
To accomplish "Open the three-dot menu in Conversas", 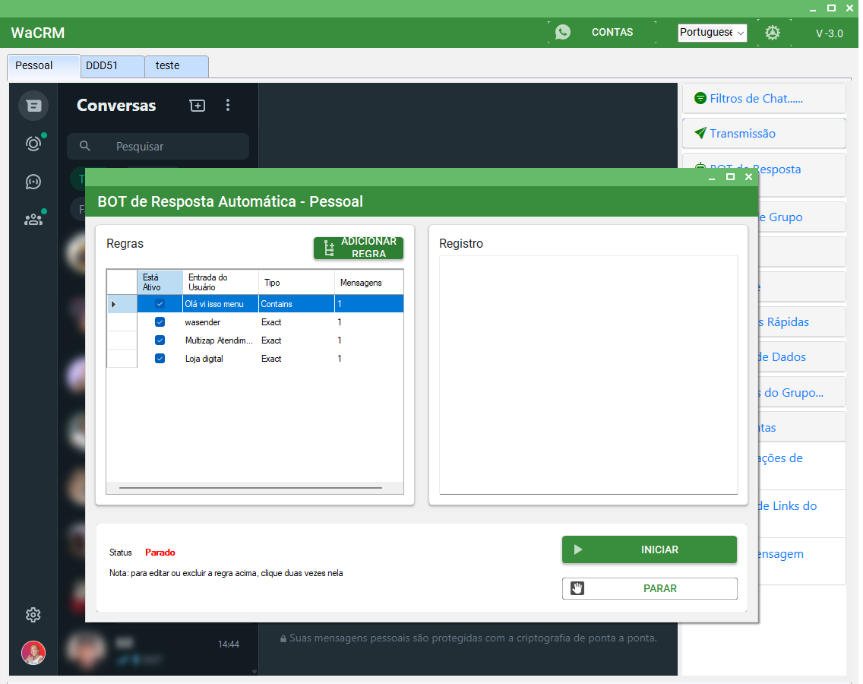I will pos(228,106).
